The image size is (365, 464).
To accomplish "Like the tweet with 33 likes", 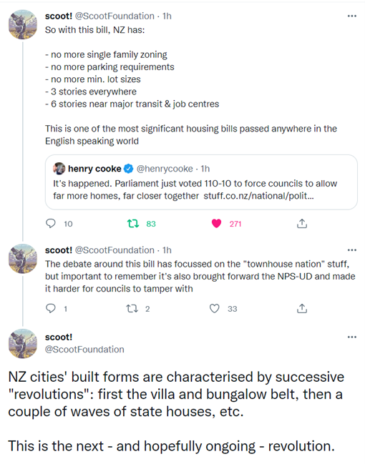I will click(x=215, y=309).
